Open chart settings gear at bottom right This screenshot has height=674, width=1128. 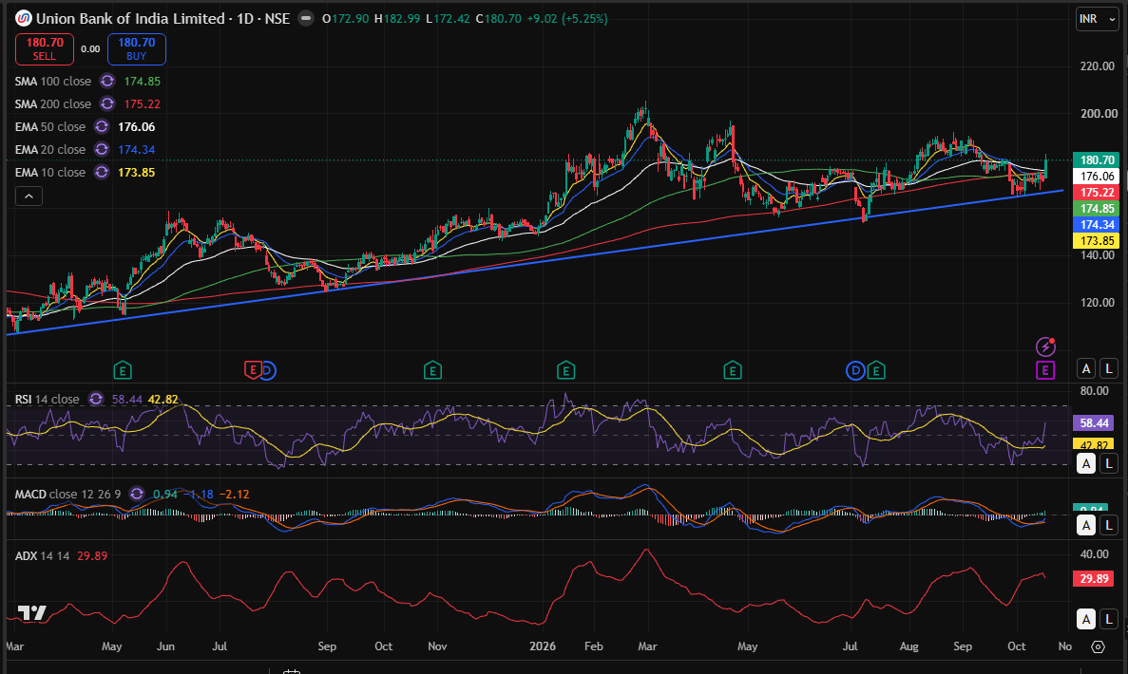(x=1098, y=646)
